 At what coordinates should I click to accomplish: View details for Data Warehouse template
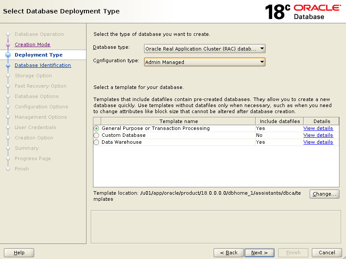point(318,142)
